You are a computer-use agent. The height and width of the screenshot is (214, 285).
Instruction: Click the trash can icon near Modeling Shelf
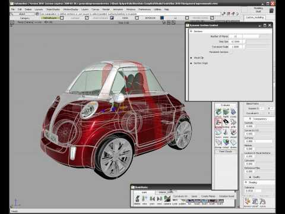pyautogui.click(x=271, y=11)
